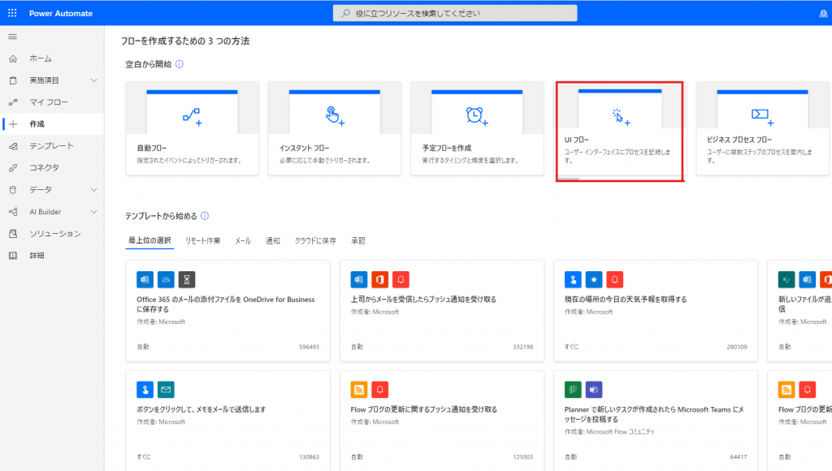Image resolution: width=832 pixels, height=471 pixels.
Task: Click the 130863 usage count
Action: tap(309, 456)
